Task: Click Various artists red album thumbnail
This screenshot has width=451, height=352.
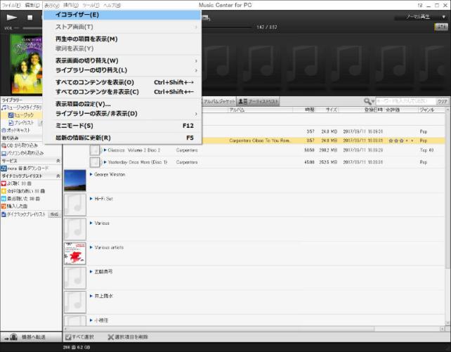Action: pos(74,254)
